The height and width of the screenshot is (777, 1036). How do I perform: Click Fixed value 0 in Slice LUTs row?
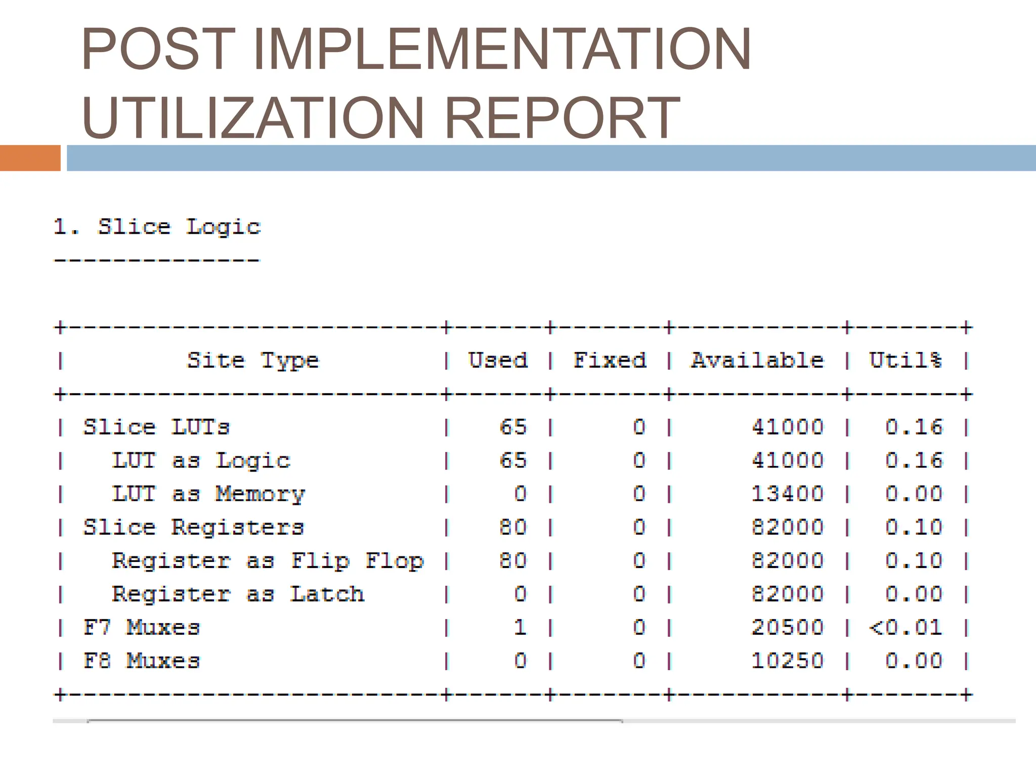639,427
